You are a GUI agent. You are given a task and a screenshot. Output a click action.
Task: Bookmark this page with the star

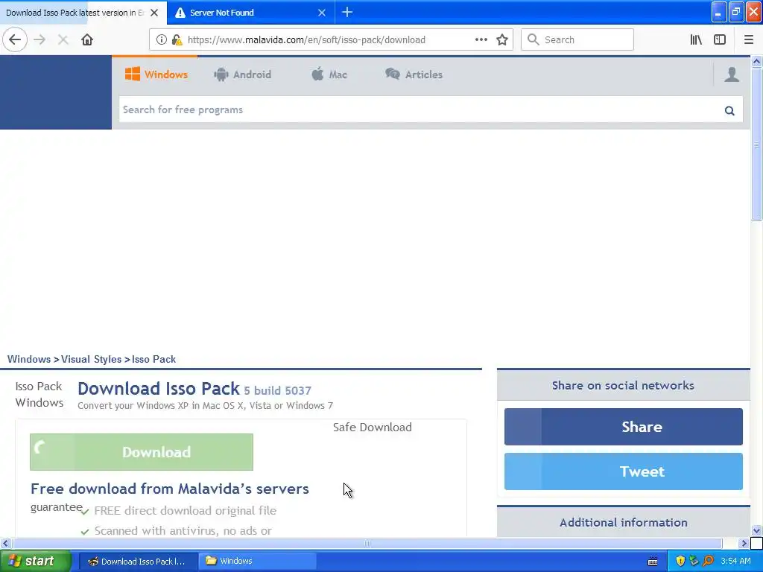pyautogui.click(x=502, y=40)
